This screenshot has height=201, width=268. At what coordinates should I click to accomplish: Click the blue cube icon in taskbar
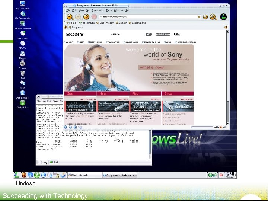coord(30,175)
